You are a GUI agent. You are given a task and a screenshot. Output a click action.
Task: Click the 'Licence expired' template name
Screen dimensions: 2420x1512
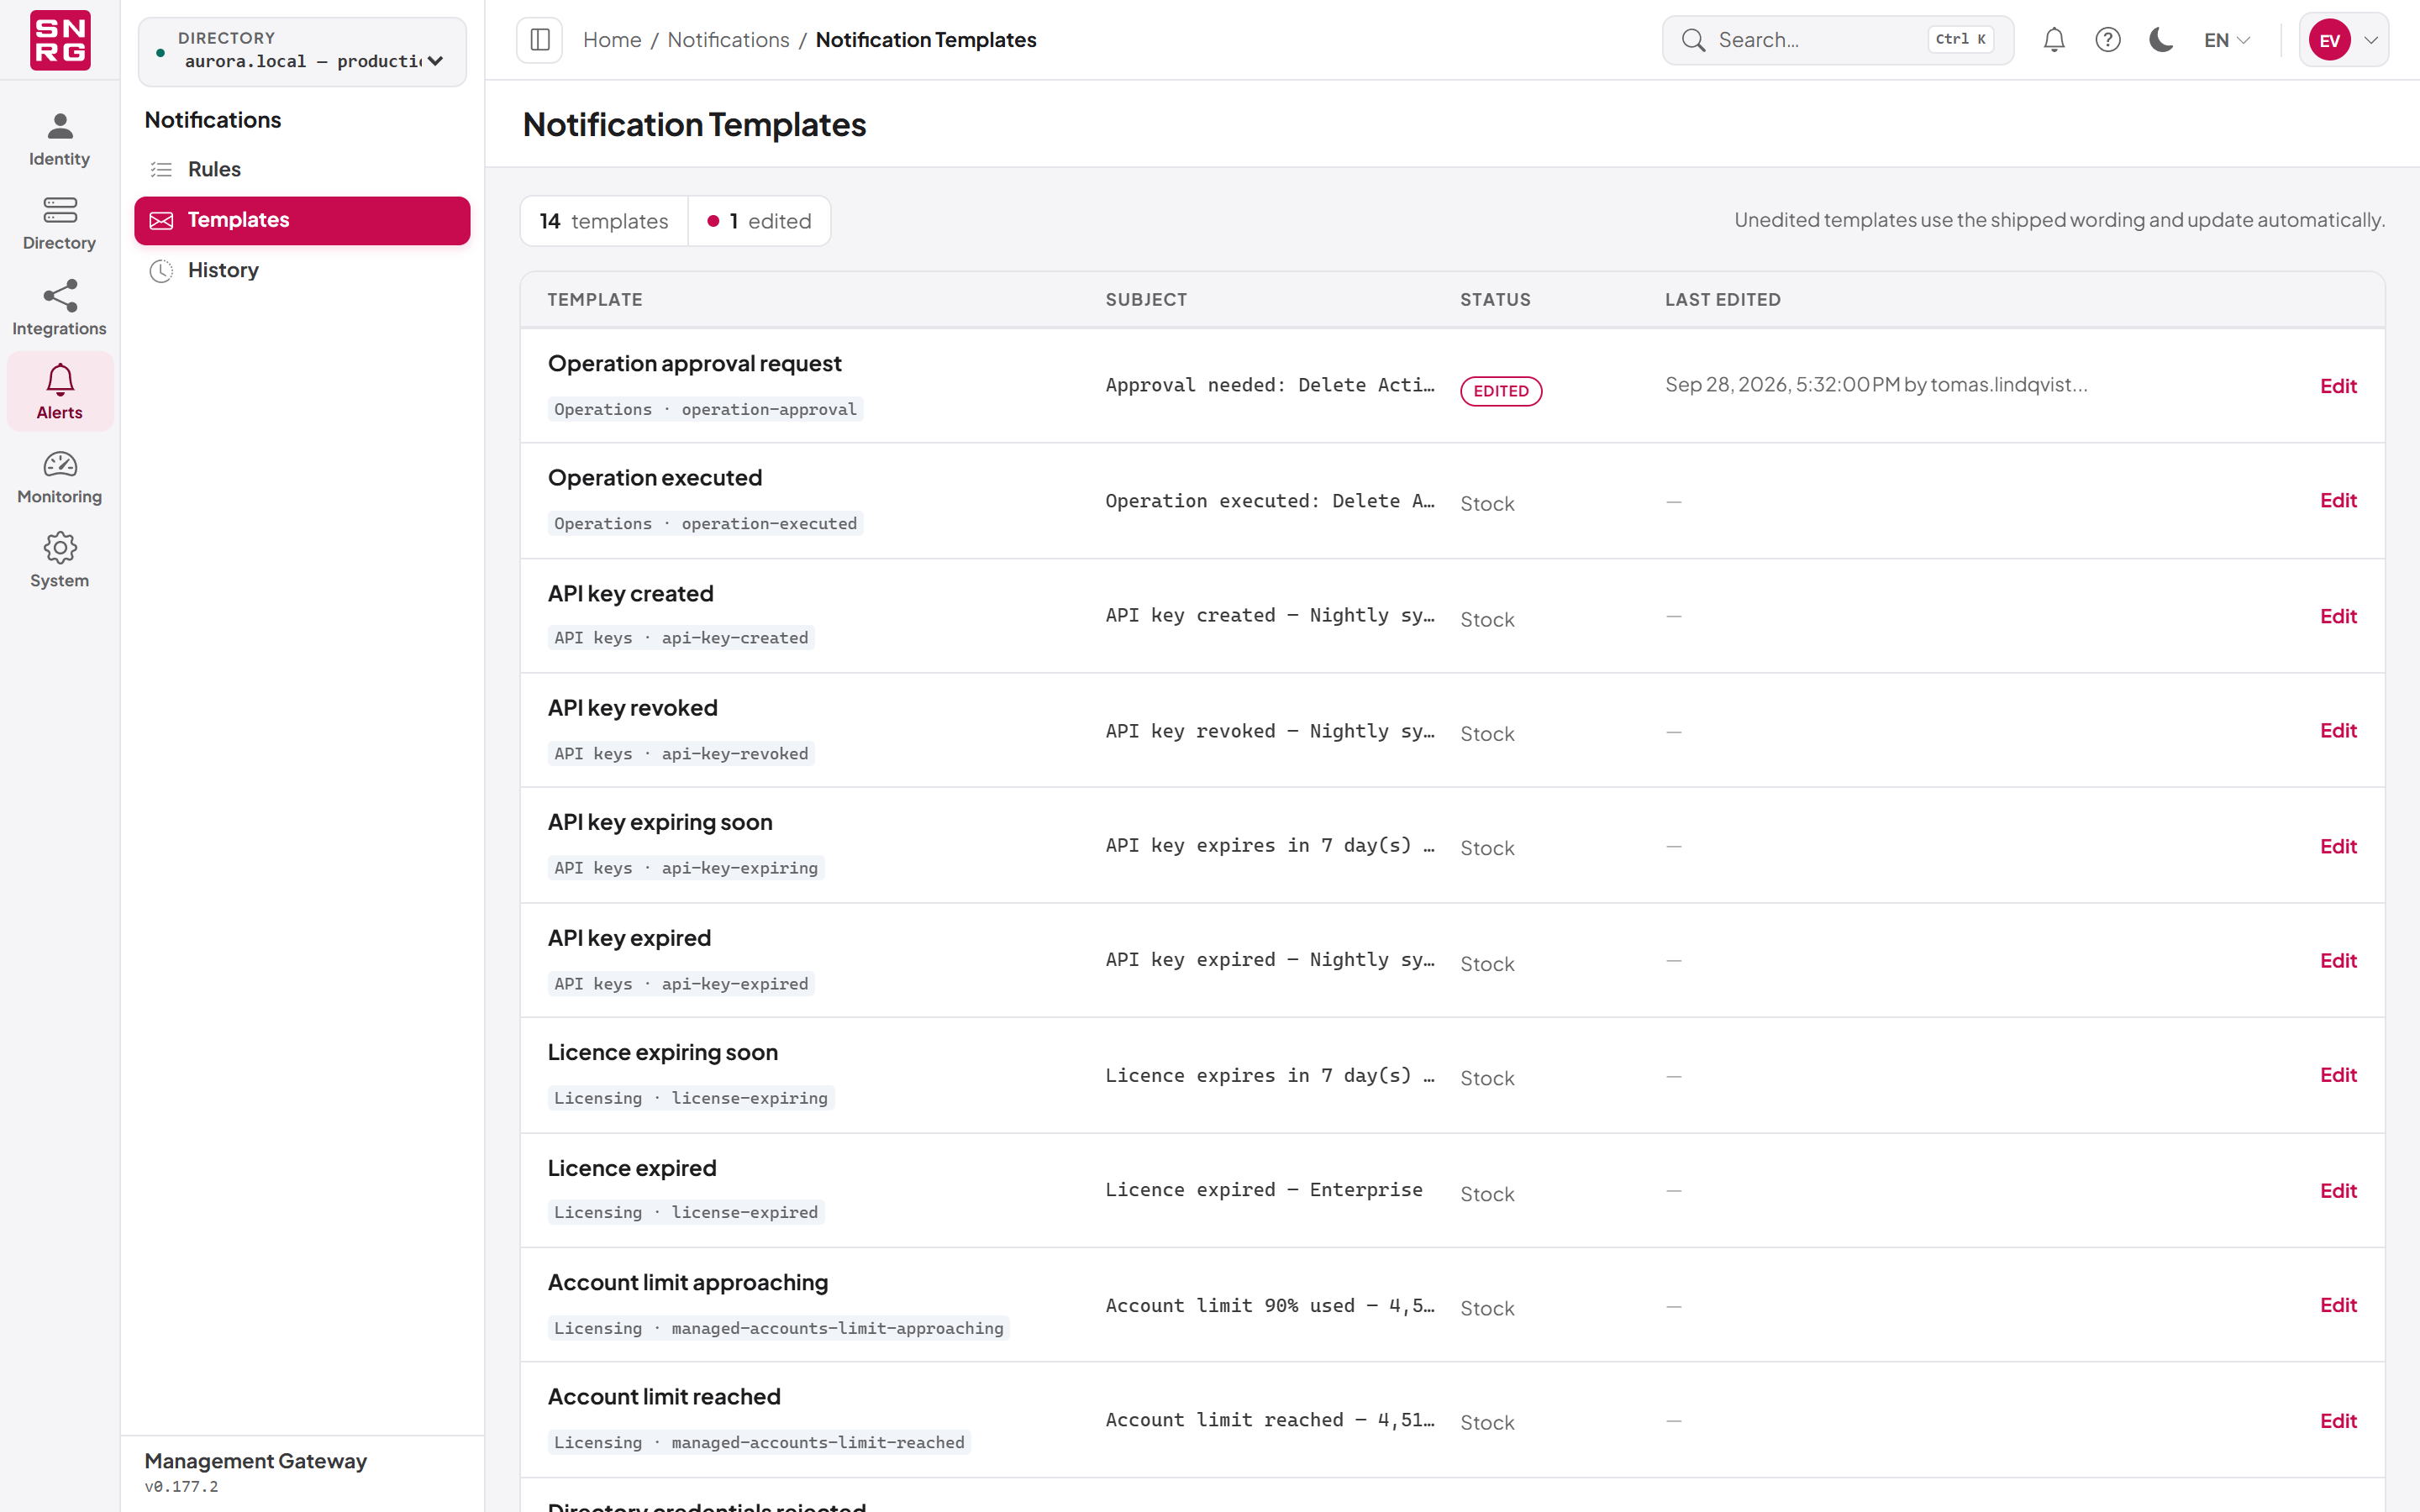point(632,1168)
